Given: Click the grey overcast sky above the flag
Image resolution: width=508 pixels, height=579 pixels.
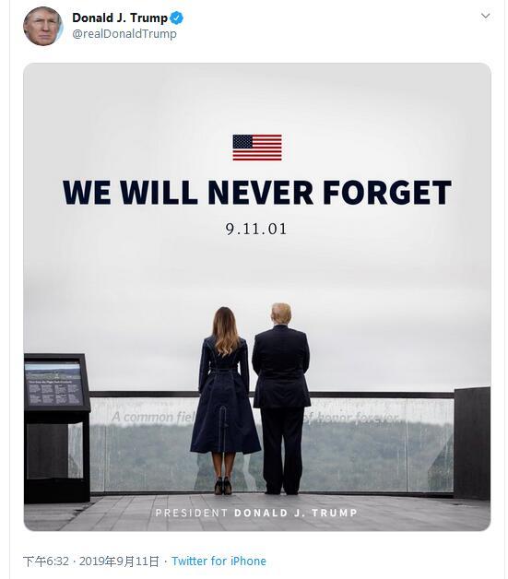Looking at the screenshot, I should point(257,98).
